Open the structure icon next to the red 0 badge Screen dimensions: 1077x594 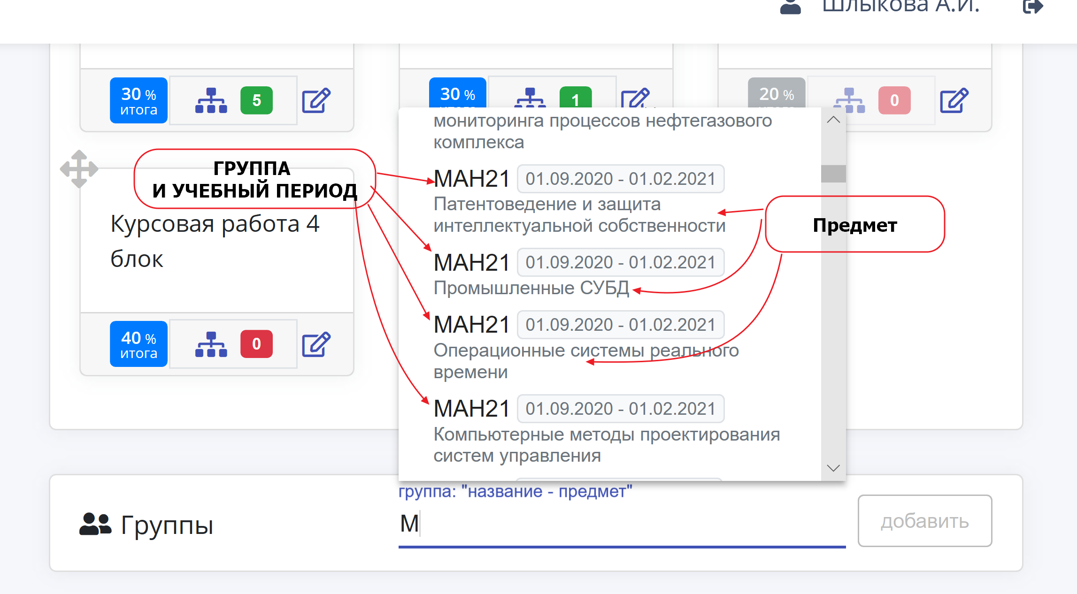click(x=211, y=344)
